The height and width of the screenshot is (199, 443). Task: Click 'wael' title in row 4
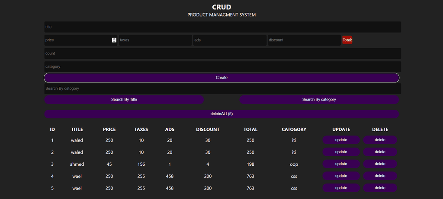77,176
